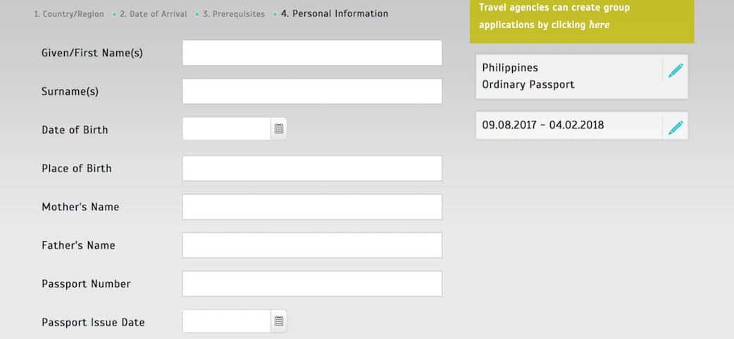Edit the Philippines Ordinary Passport selection

coord(676,70)
